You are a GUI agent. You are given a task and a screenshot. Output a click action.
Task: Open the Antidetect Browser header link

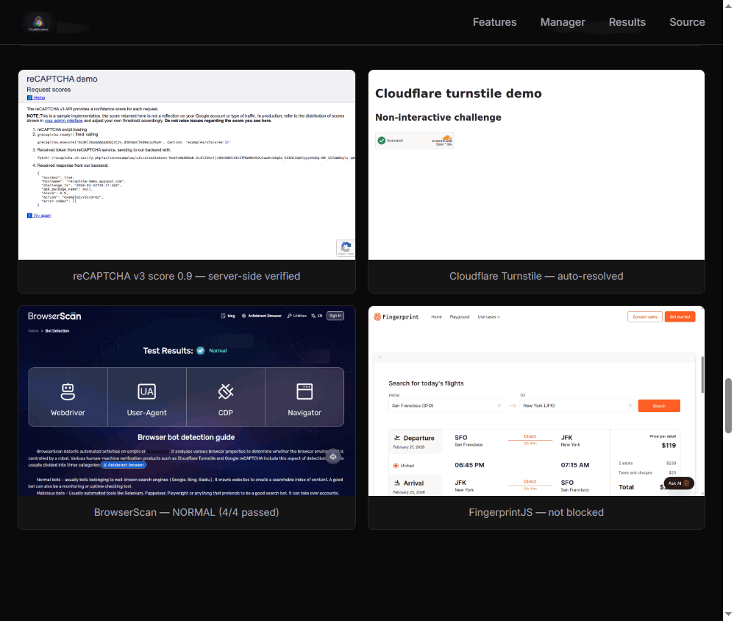coord(261,316)
